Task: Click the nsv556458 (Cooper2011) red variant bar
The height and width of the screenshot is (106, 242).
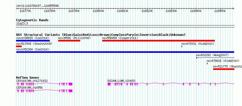Action: [159, 41]
